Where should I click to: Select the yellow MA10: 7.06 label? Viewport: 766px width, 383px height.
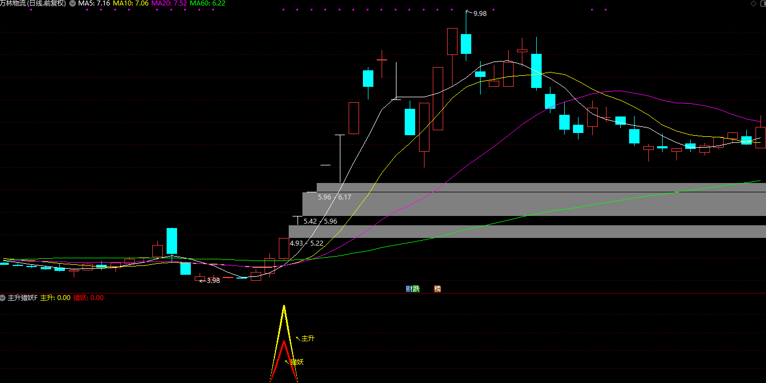pyautogui.click(x=130, y=3)
